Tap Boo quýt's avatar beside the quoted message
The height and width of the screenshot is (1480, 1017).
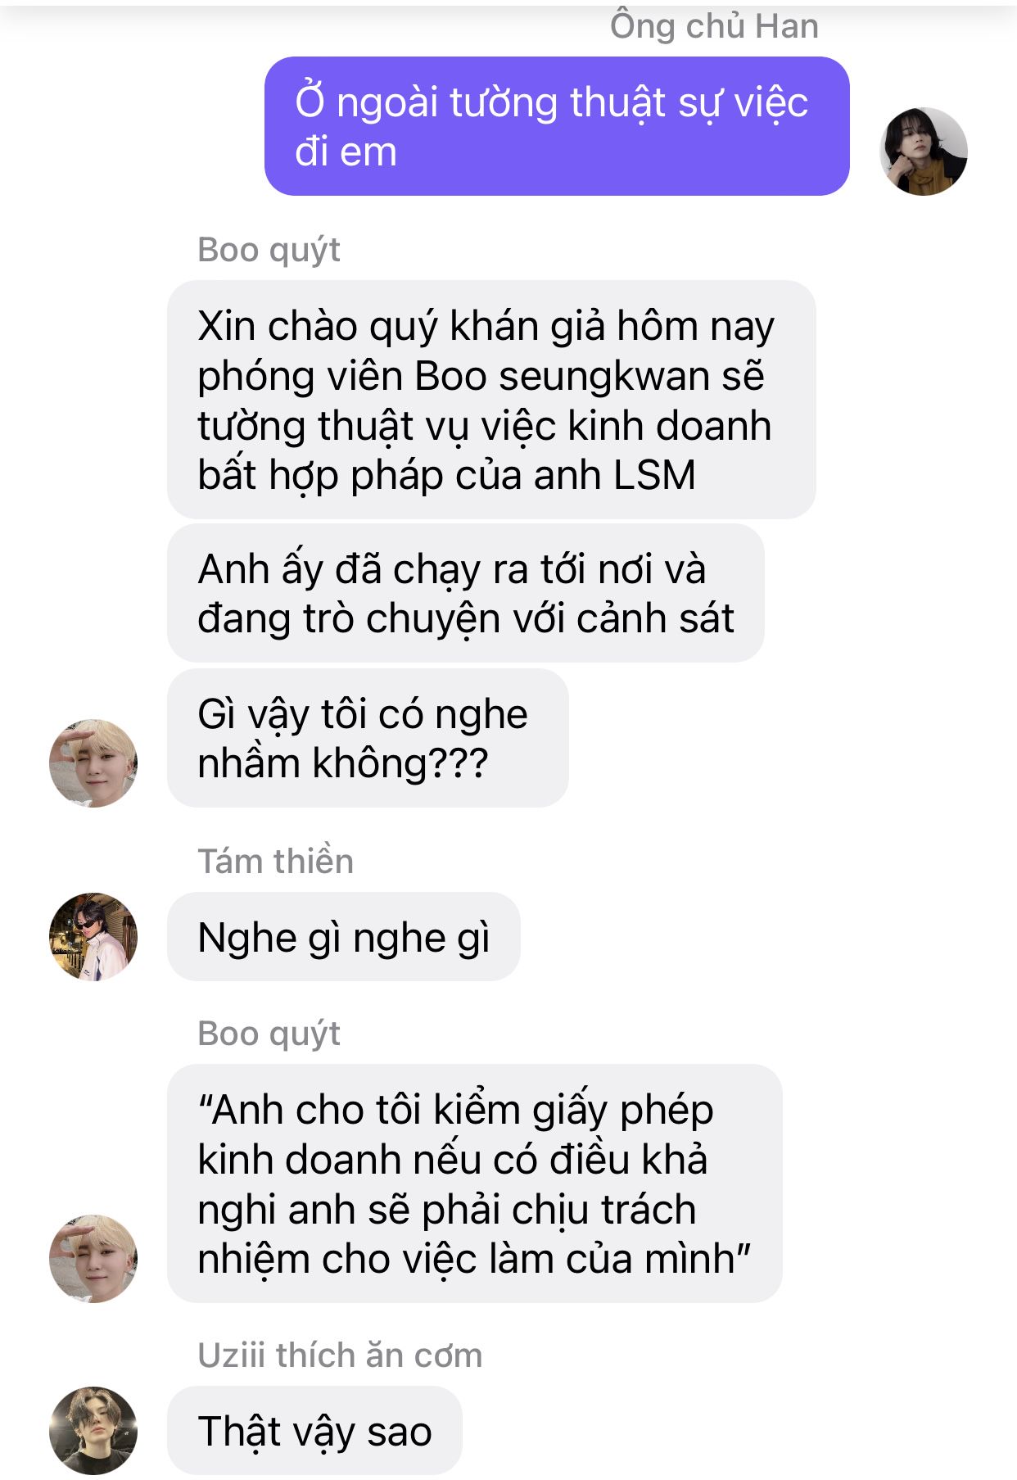(93, 1258)
